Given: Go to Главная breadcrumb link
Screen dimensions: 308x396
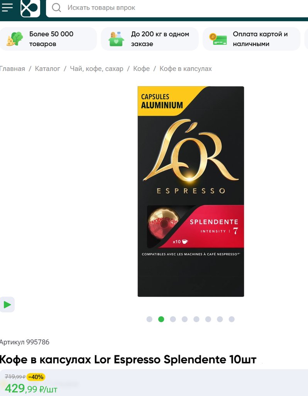Looking at the screenshot, I should click(12, 69).
